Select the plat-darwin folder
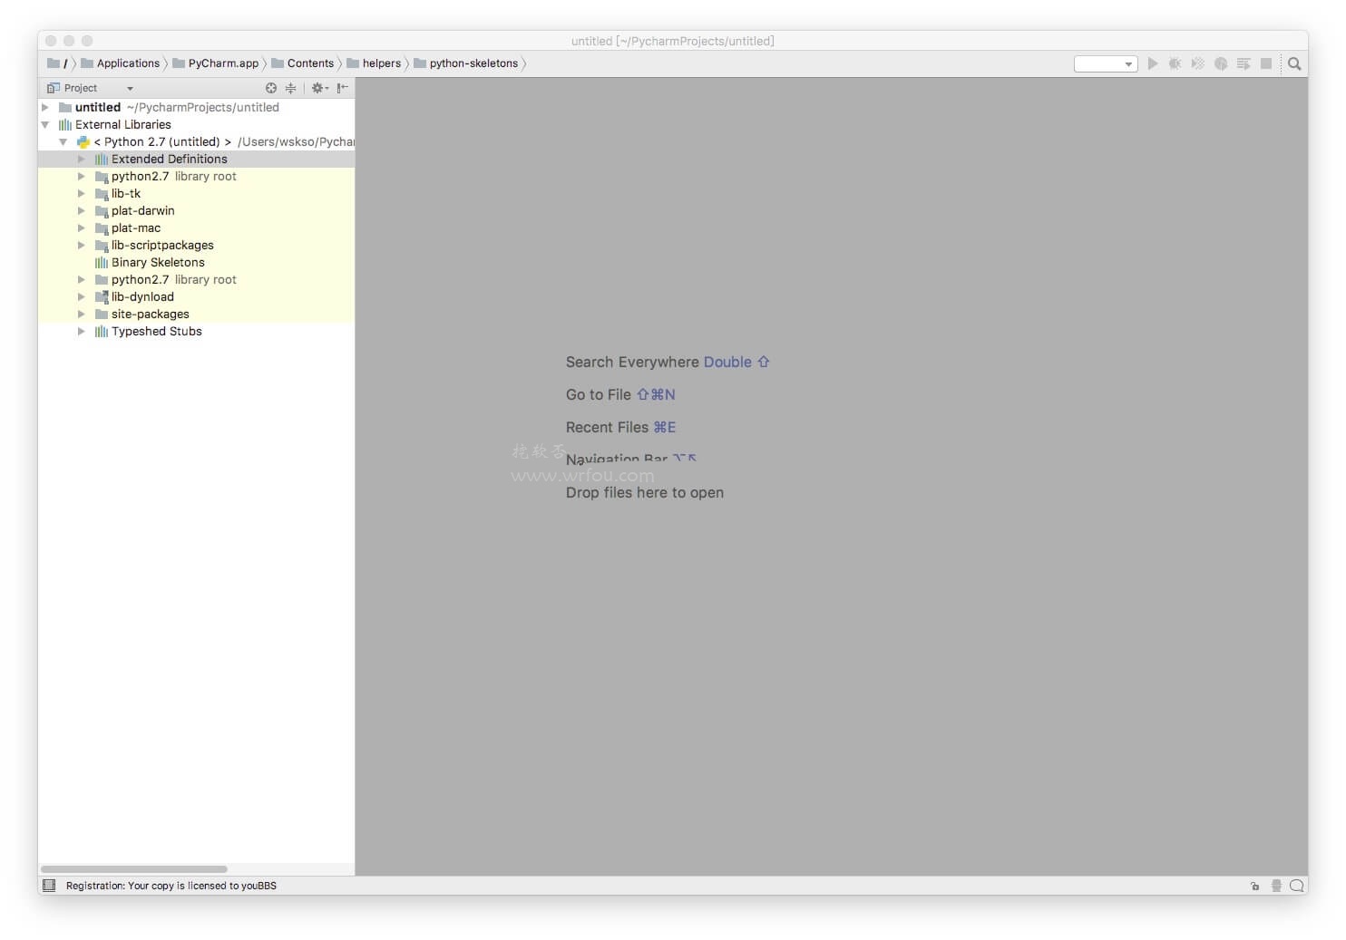Screen dimensions: 1346x940 196,210
